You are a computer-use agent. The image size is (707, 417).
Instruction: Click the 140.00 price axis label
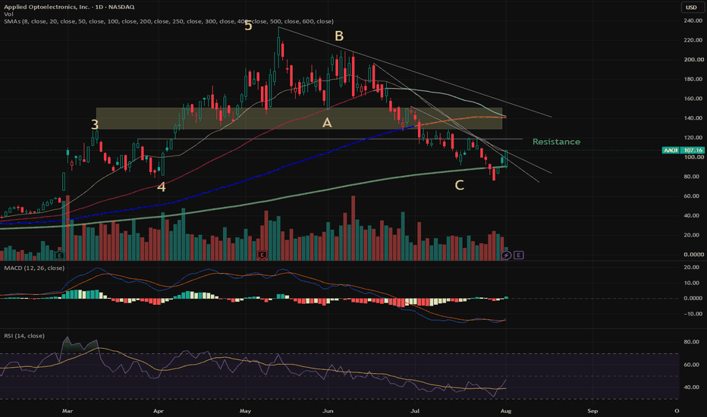(x=693, y=118)
